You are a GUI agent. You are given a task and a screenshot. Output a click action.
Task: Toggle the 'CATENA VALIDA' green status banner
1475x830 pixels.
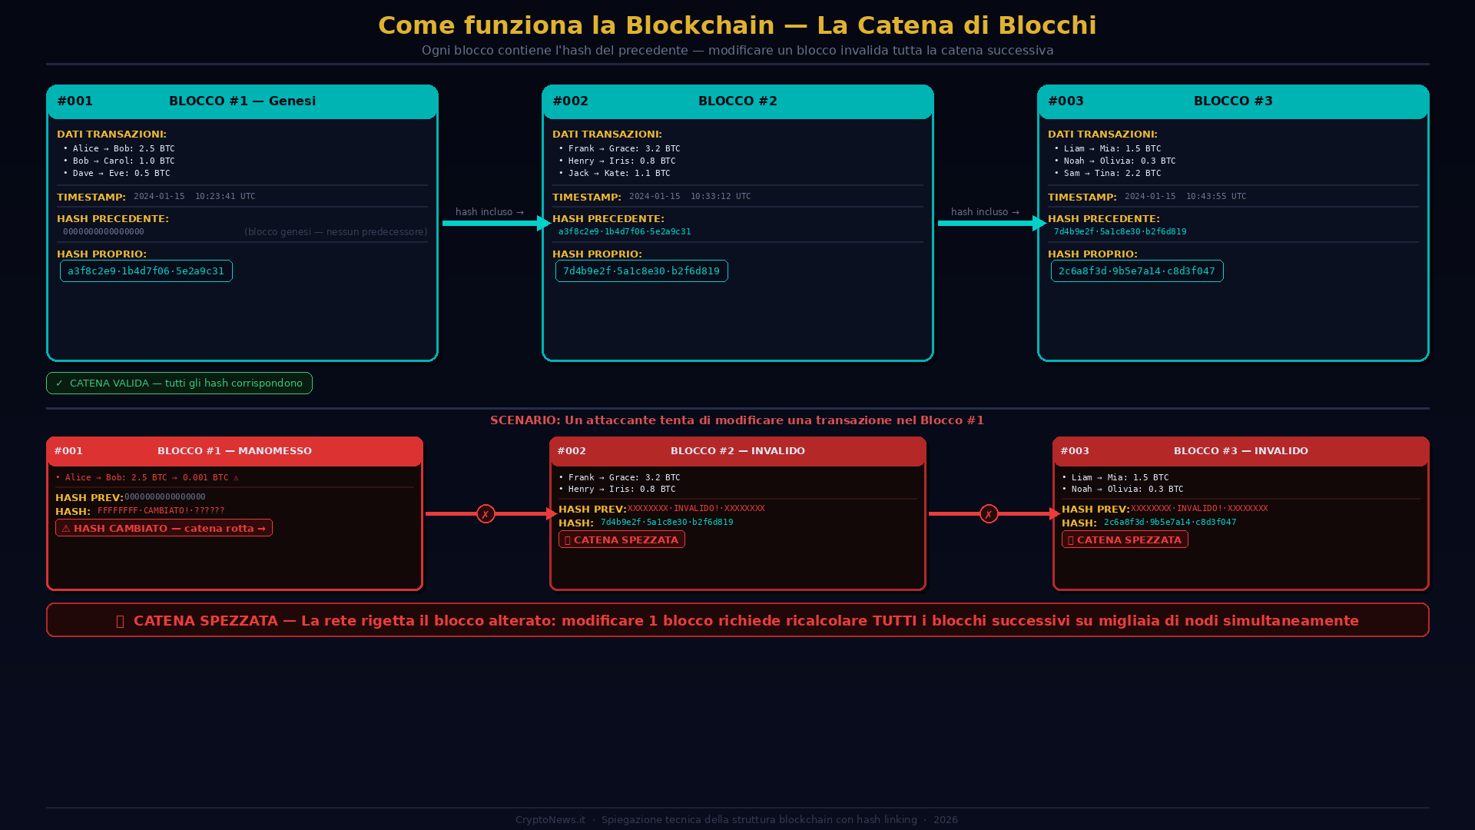point(179,383)
